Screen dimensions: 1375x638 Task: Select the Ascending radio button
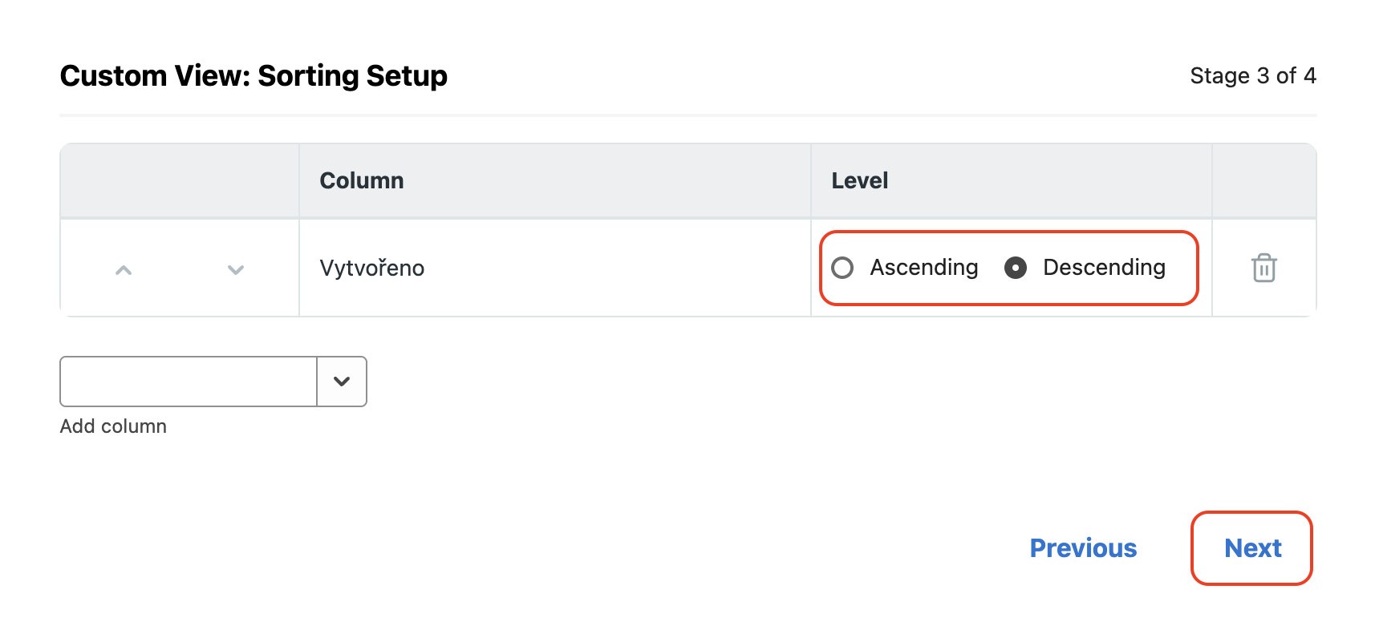[x=842, y=268]
